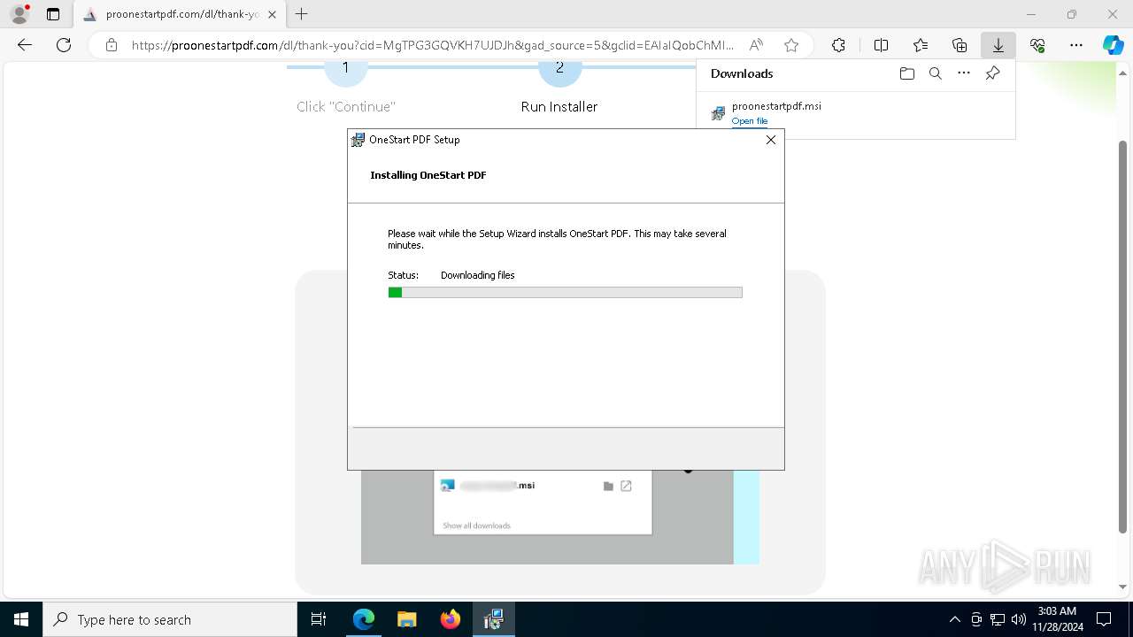Open File Explorer from taskbar
Image resolution: width=1133 pixels, height=637 pixels.
(406, 619)
